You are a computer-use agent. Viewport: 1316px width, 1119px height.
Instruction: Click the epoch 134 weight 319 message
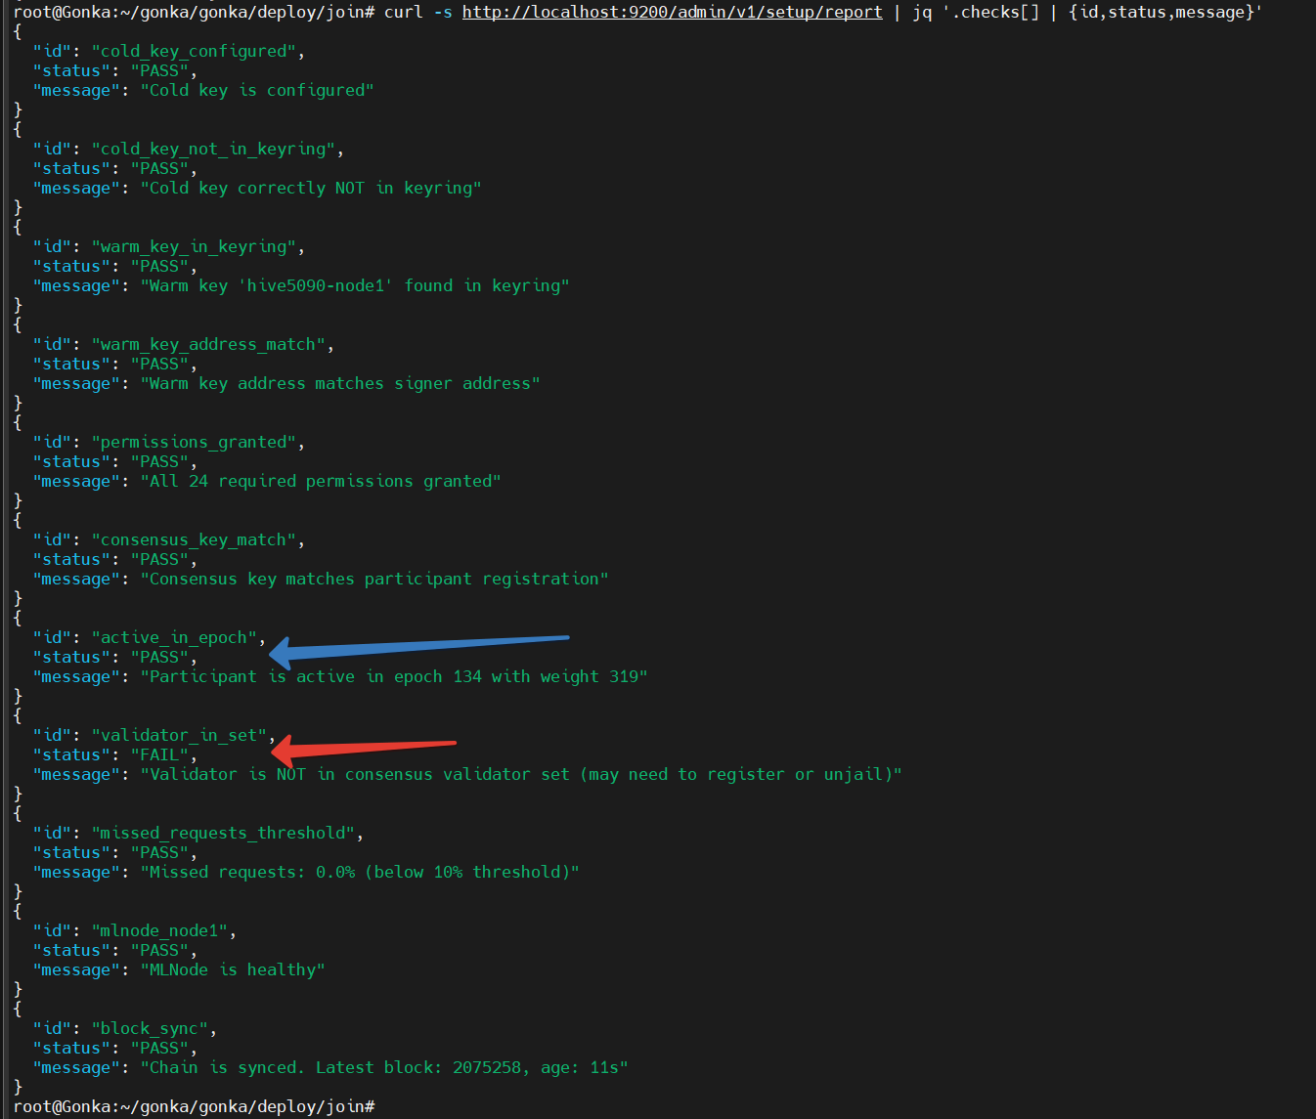(x=393, y=676)
